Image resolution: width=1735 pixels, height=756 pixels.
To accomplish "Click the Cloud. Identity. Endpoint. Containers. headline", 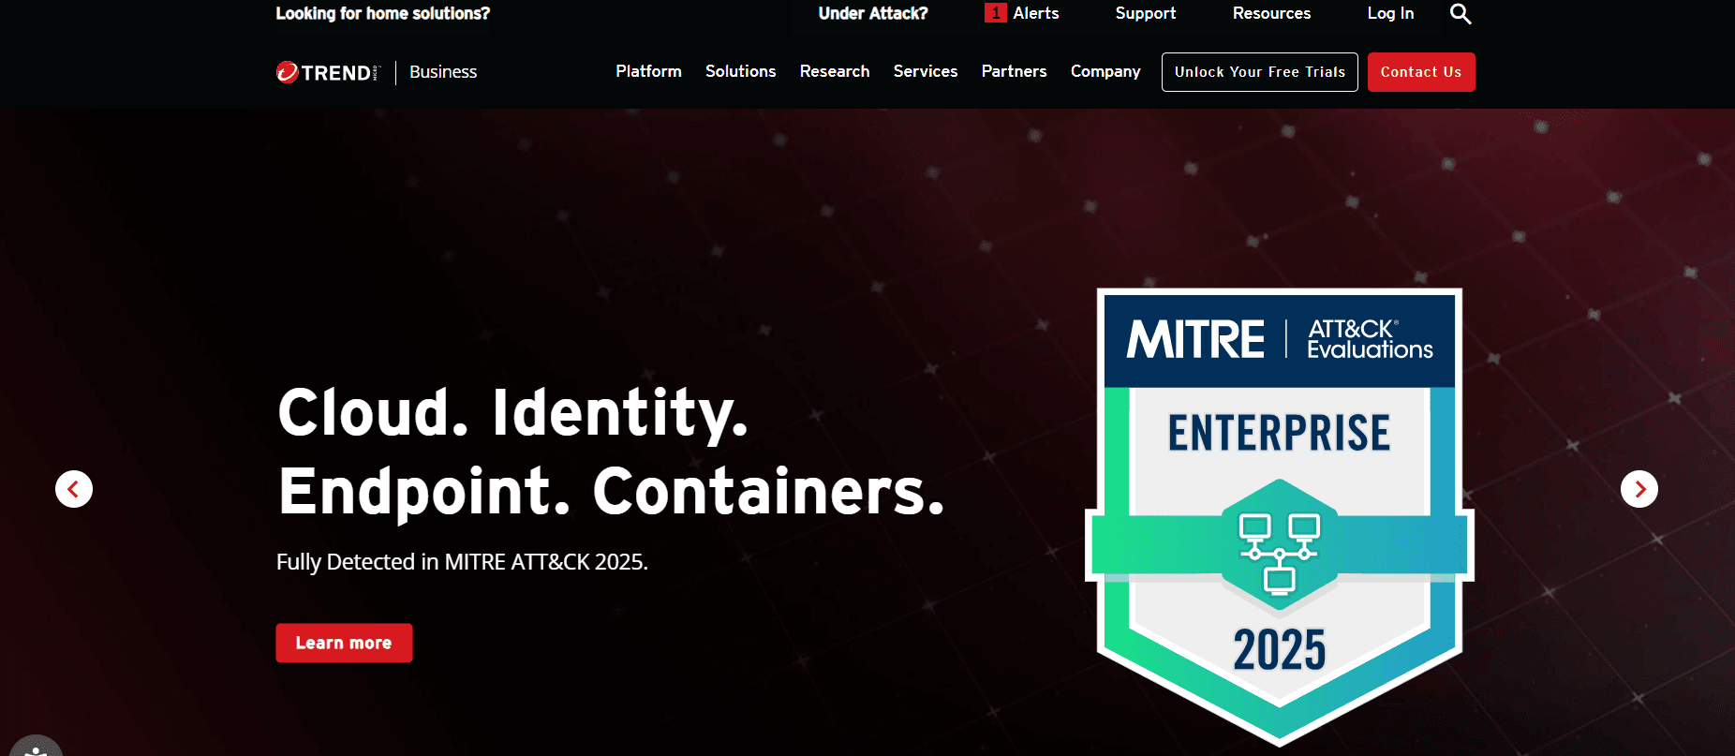I will point(611,452).
